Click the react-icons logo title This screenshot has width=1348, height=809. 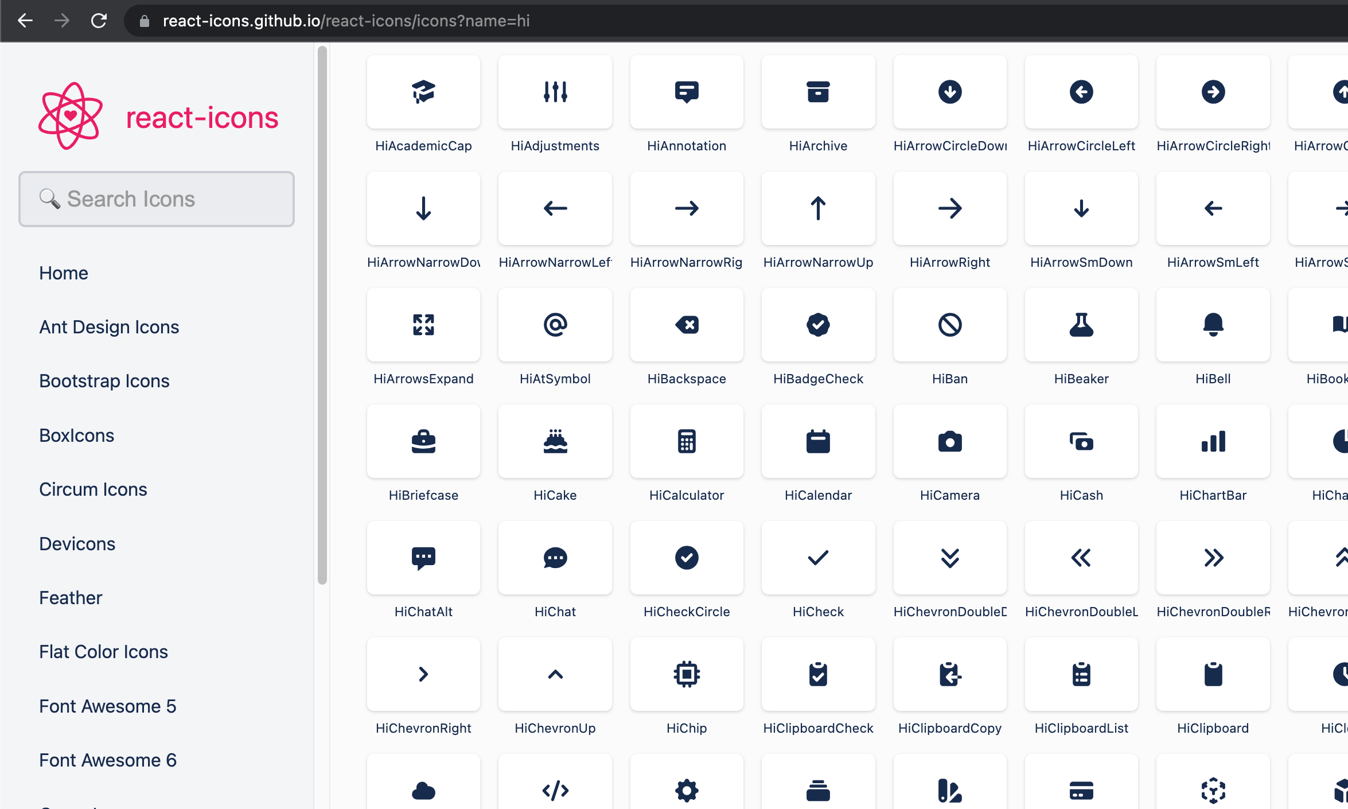tap(202, 118)
